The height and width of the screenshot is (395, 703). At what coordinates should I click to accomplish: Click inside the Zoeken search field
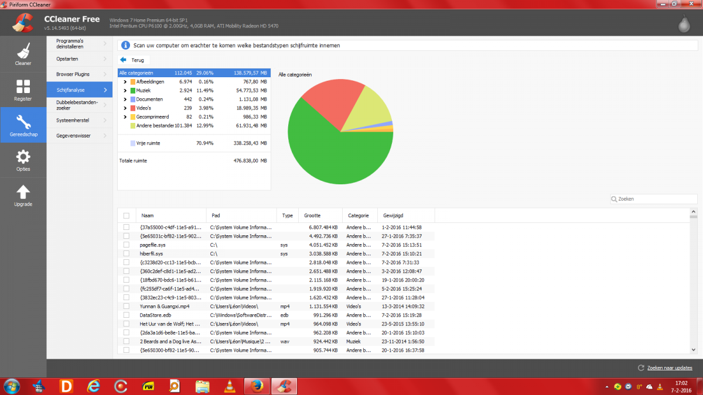654,199
